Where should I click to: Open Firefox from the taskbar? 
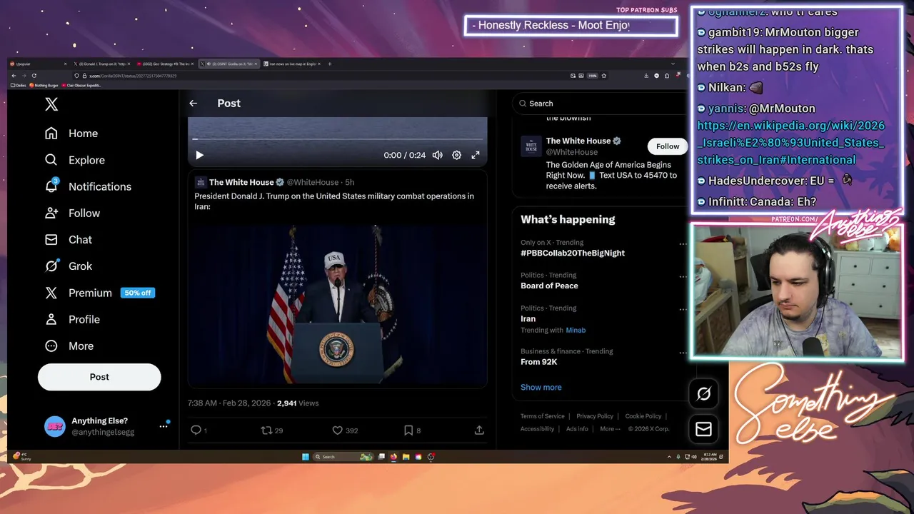coord(393,457)
